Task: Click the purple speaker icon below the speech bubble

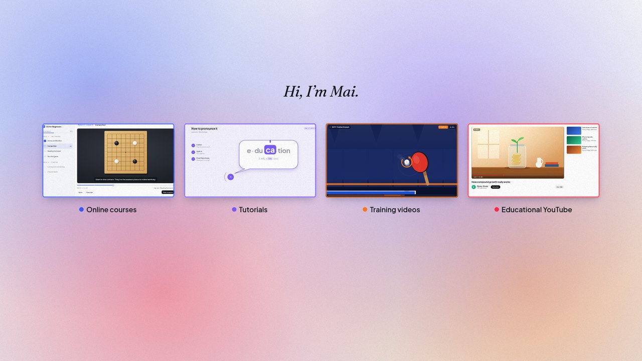Action: (x=230, y=177)
